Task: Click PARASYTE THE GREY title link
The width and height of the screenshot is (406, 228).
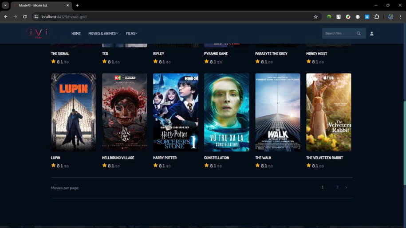Action: click(272, 54)
